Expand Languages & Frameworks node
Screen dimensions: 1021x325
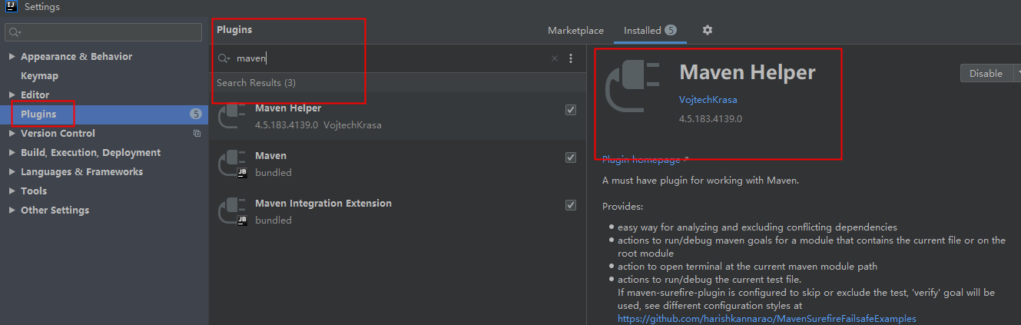[x=12, y=172]
